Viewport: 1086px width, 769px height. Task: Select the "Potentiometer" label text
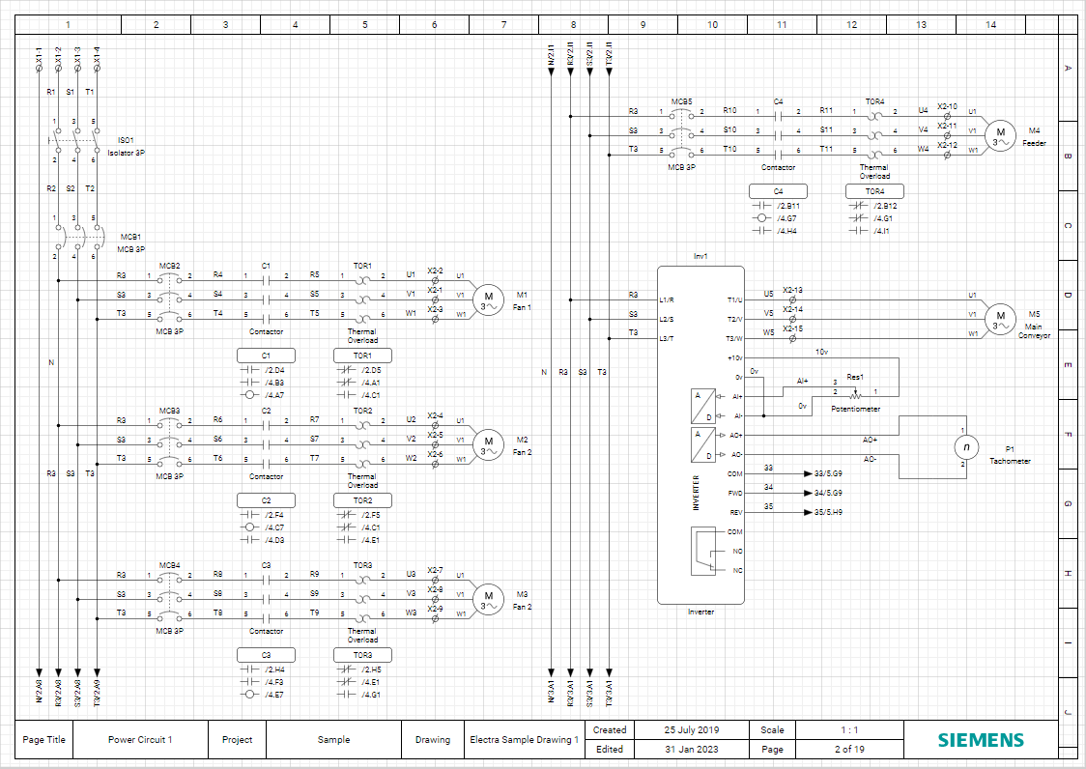tap(855, 409)
